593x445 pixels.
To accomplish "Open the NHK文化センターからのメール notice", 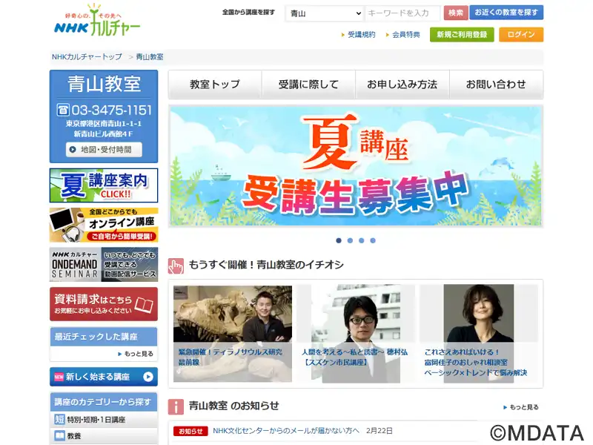I will pyautogui.click(x=286, y=431).
